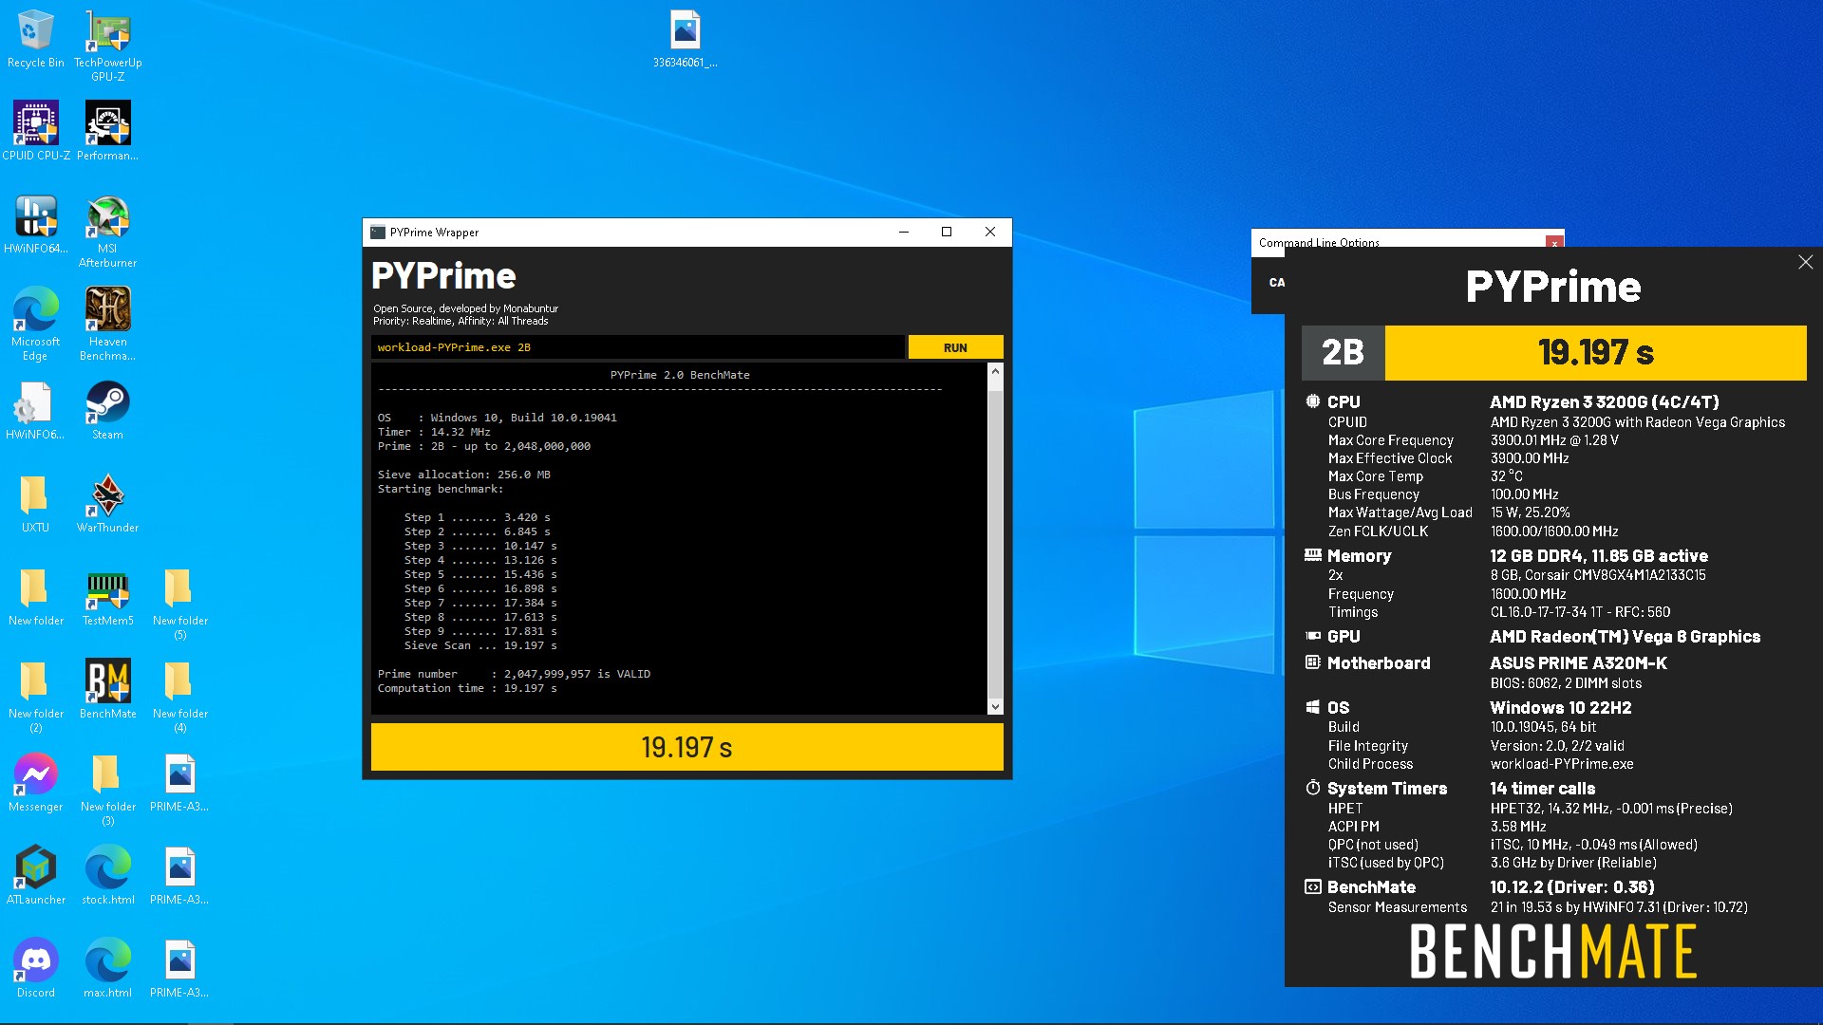Click the 14 timer calls text
The height and width of the screenshot is (1025, 1823).
click(1542, 788)
